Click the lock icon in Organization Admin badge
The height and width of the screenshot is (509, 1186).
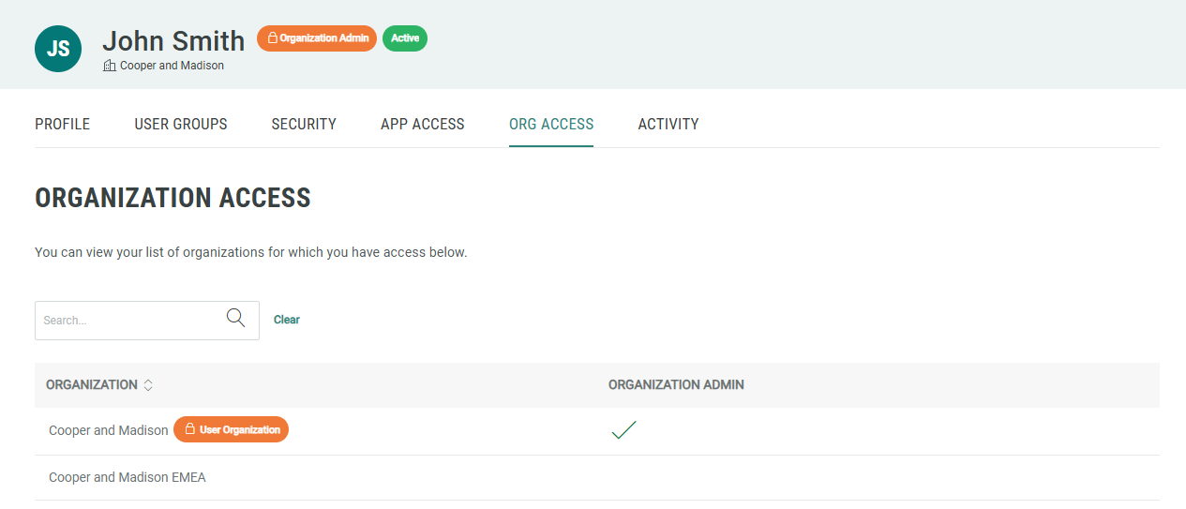(x=272, y=38)
